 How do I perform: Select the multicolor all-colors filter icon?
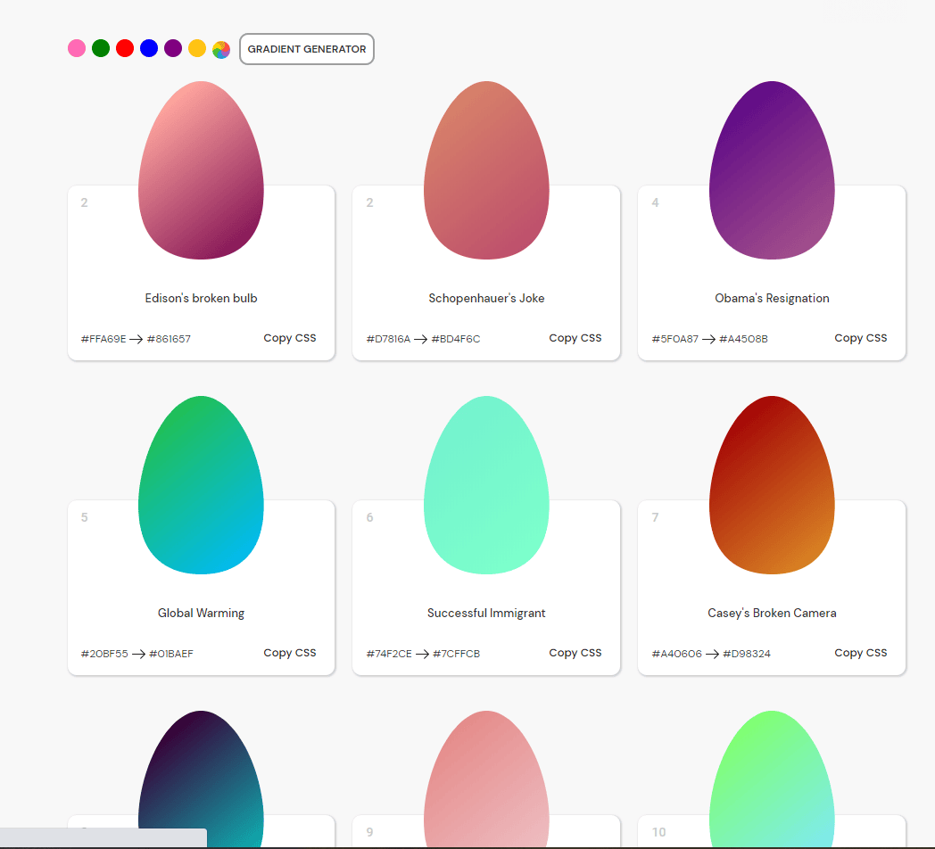tap(221, 49)
